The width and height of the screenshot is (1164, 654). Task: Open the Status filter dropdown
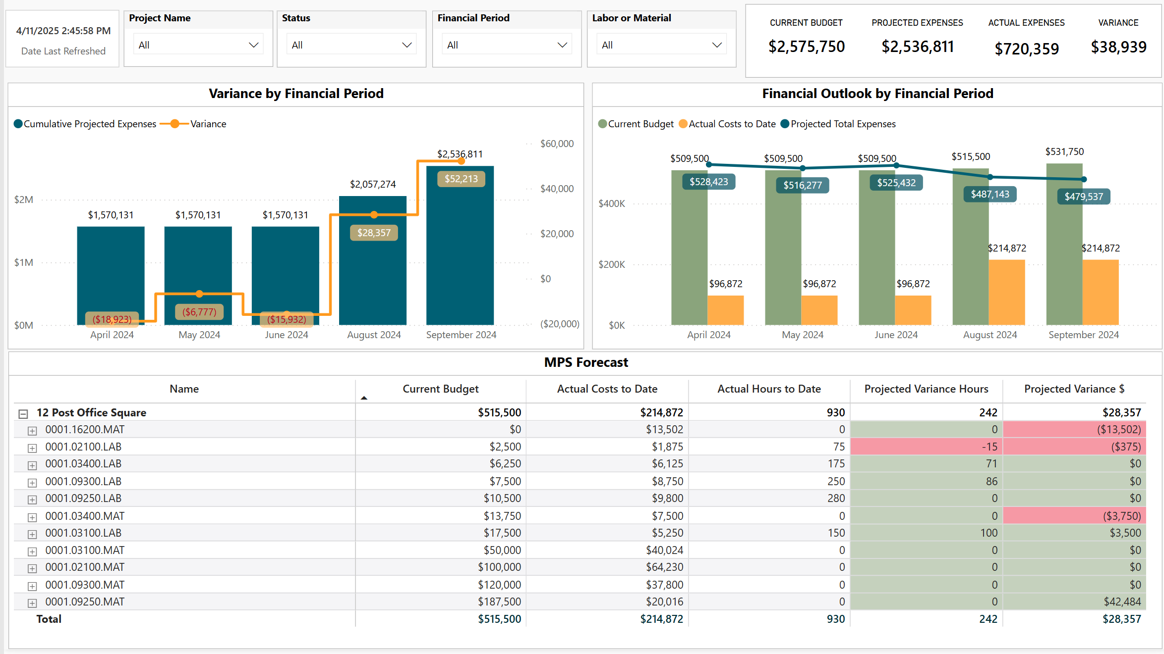coord(351,45)
